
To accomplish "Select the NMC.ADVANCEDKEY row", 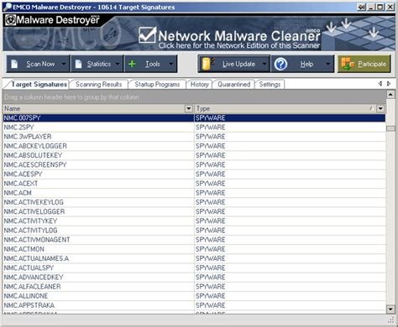I will (x=194, y=278).
